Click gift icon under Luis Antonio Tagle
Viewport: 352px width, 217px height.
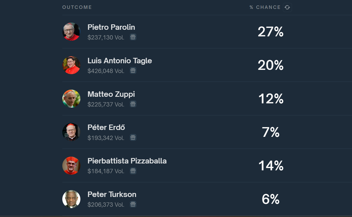click(133, 70)
